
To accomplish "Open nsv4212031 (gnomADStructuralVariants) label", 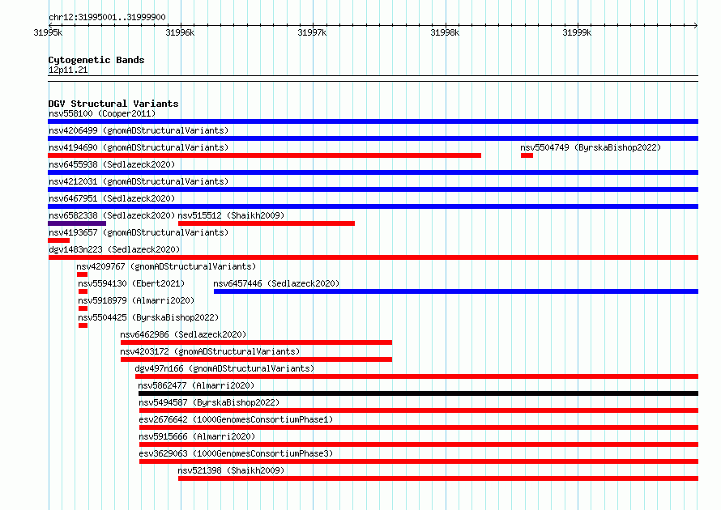I will 139,181.
